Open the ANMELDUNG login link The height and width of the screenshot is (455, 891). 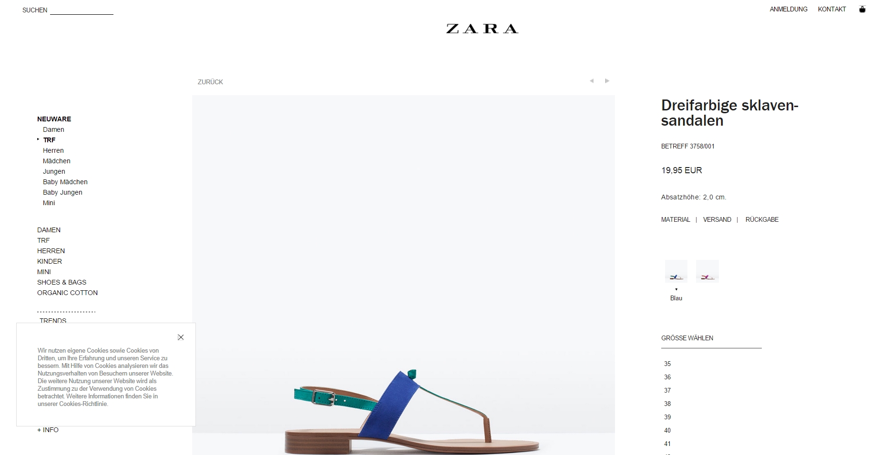pyautogui.click(x=789, y=9)
